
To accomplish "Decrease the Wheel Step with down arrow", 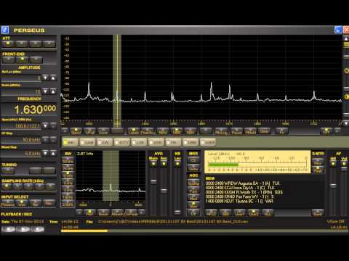I will (x=45, y=153).
